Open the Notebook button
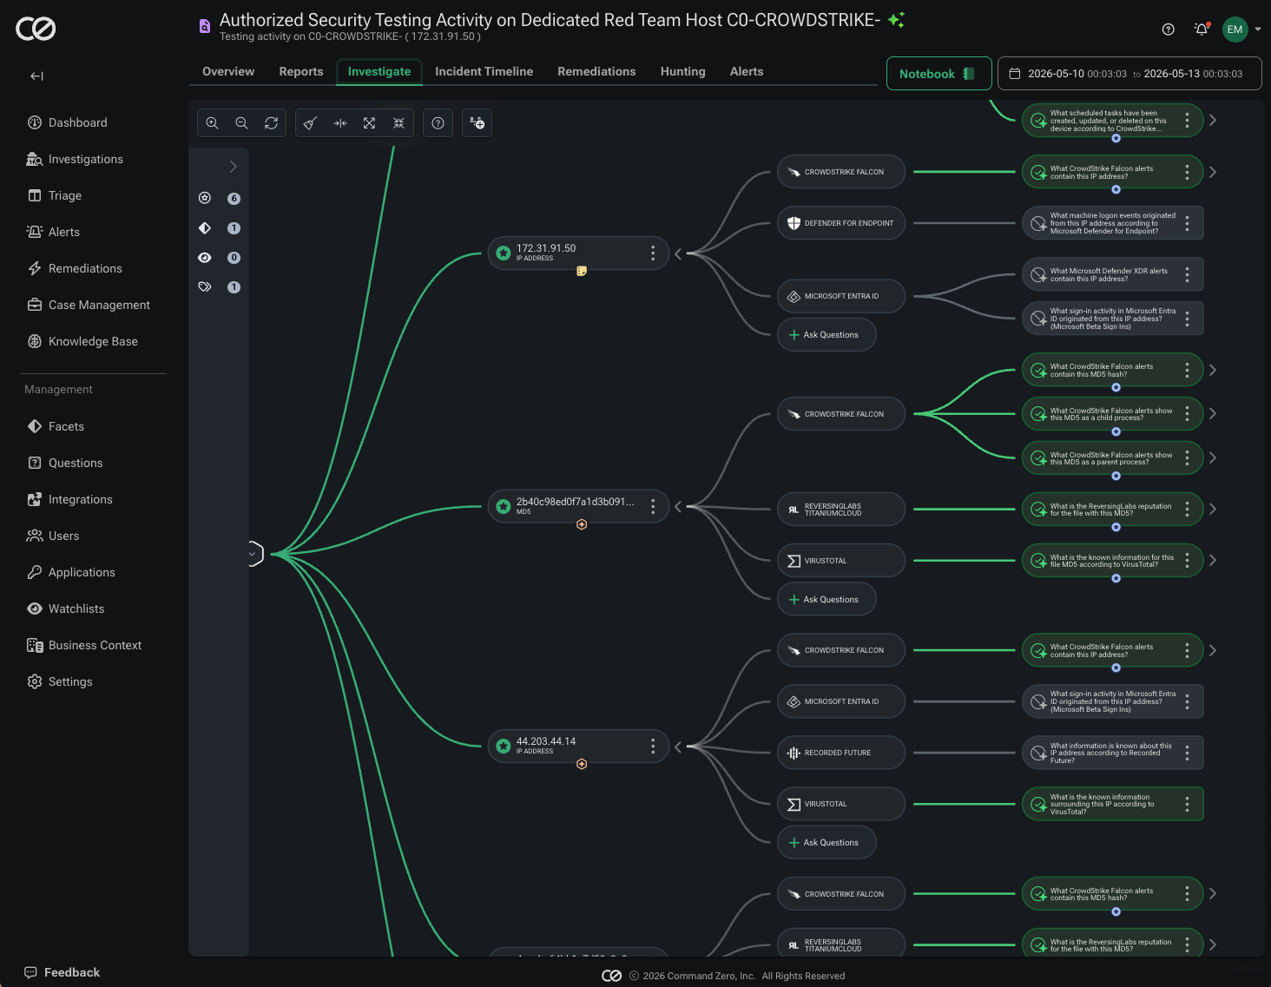1271x987 pixels. (938, 74)
